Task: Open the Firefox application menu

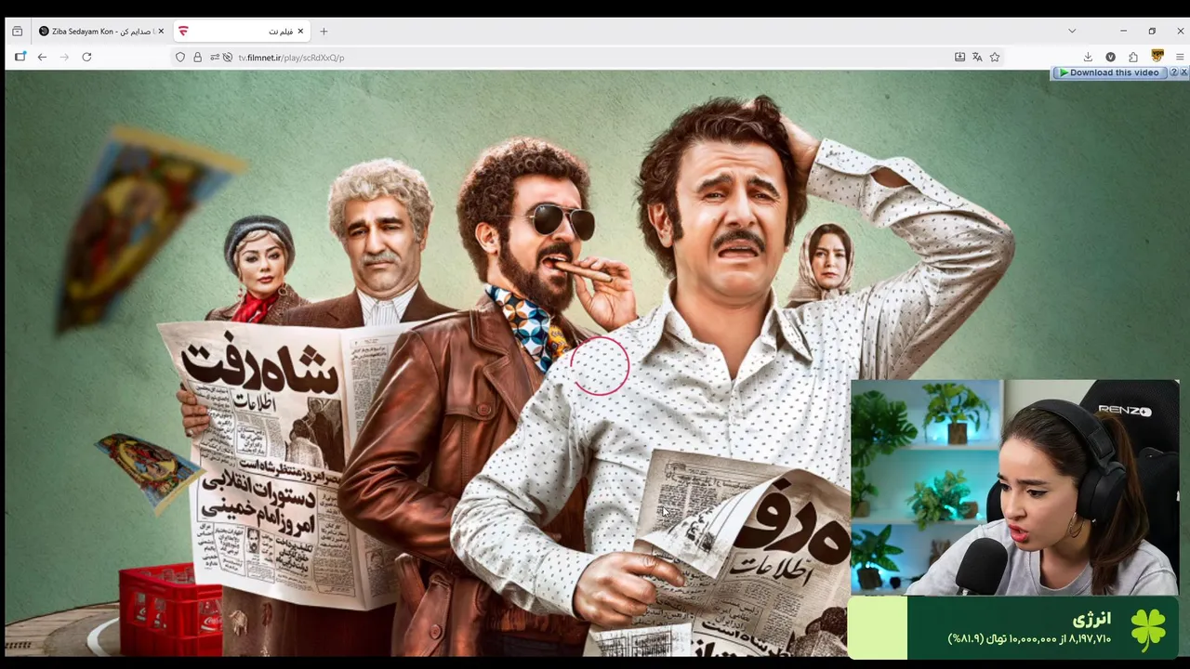Action: [1180, 57]
